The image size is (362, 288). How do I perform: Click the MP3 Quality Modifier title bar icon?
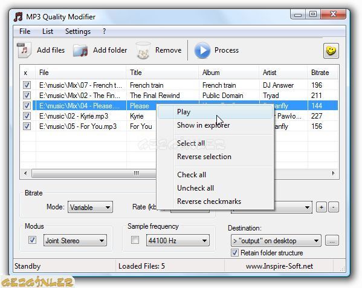[x=18, y=17]
